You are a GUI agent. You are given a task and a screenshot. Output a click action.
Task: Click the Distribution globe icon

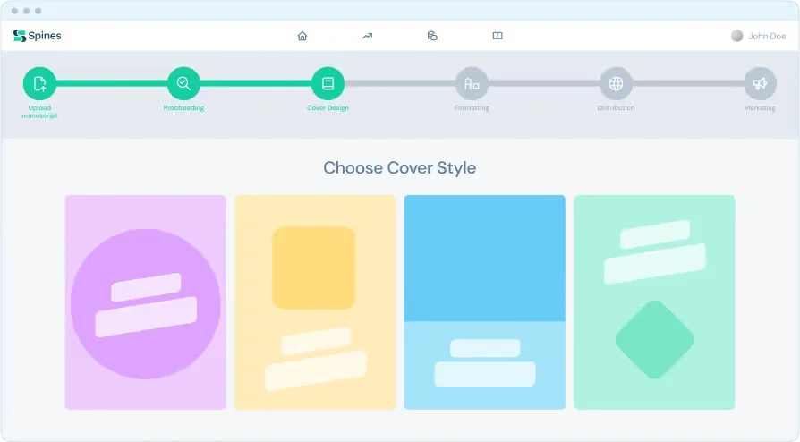[616, 83]
